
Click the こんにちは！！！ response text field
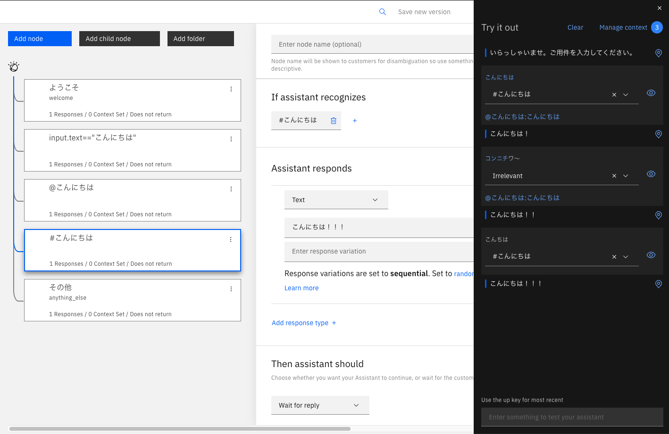coord(379,227)
